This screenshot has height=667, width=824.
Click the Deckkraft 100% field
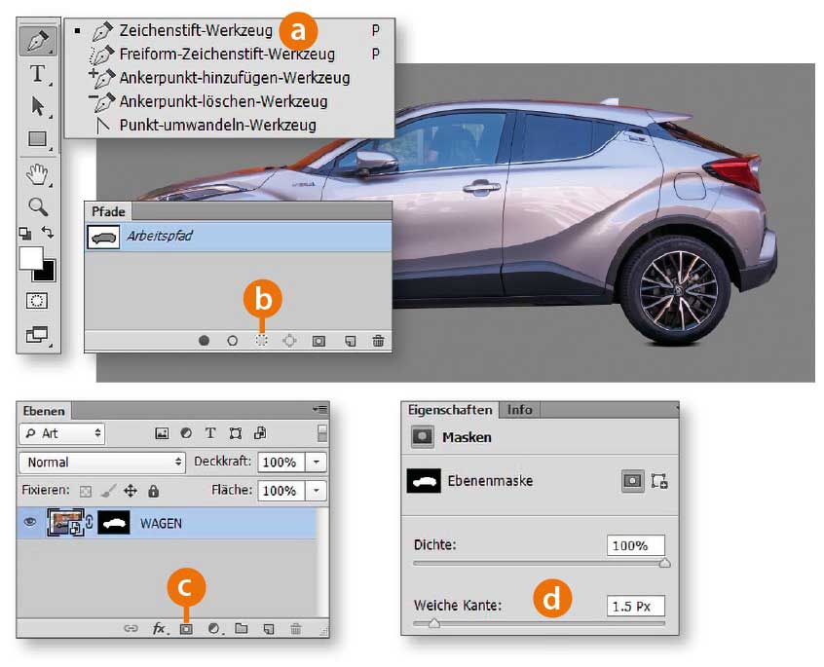pyautogui.click(x=281, y=463)
